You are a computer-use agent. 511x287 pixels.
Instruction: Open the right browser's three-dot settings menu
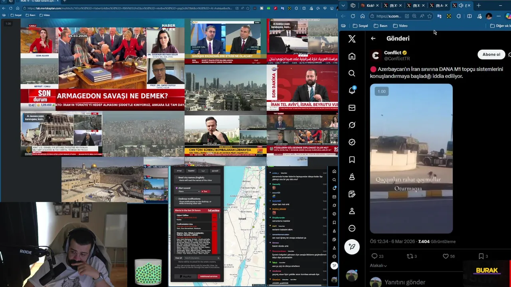499,16
